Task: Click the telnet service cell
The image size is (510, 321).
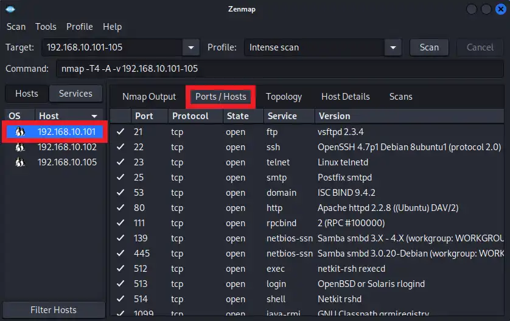Action: pos(278,162)
